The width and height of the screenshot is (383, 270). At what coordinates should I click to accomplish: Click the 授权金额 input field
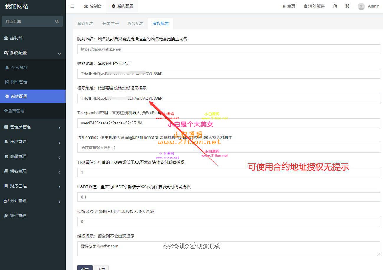pyautogui.click(x=229, y=222)
